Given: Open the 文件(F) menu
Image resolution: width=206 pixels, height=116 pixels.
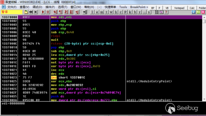Looking at the screenshot, I should (x=12, y=7).
